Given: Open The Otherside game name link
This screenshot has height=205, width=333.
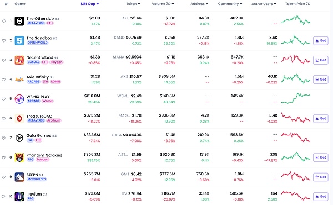Looking at the screenshot, I should tap(40, 19).
